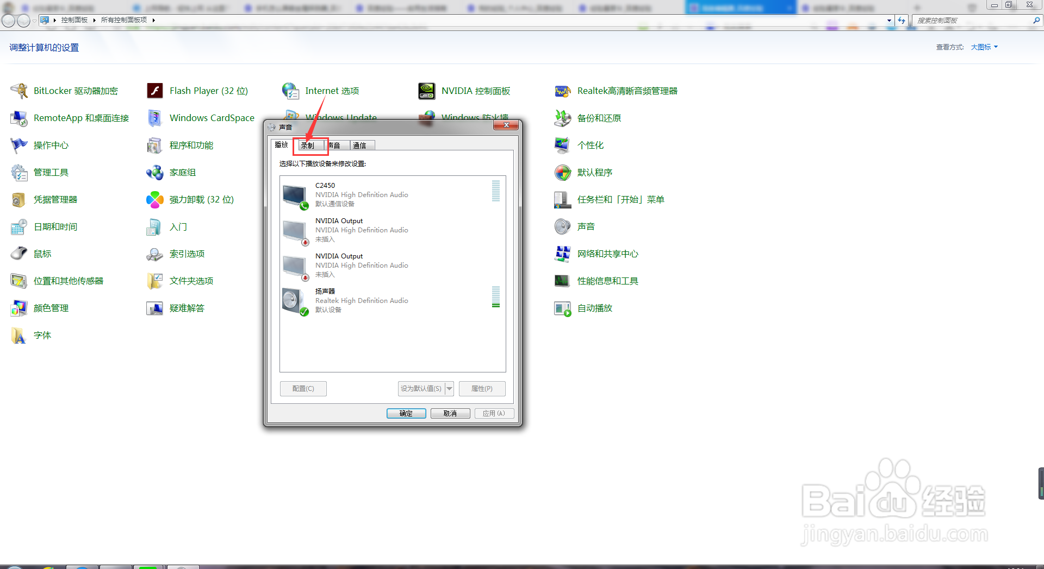Click the 应用(A) button
This screenshot has height=569, width=1044.
(x=494, y=413)
